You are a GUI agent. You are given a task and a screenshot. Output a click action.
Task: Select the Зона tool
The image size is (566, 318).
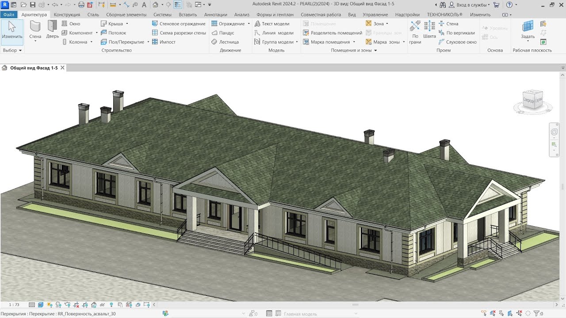375,23
